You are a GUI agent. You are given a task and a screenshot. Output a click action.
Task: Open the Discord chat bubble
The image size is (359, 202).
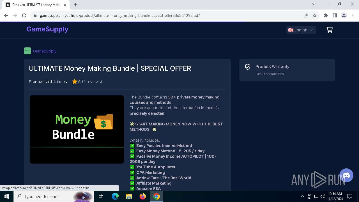tap(346, 175)
